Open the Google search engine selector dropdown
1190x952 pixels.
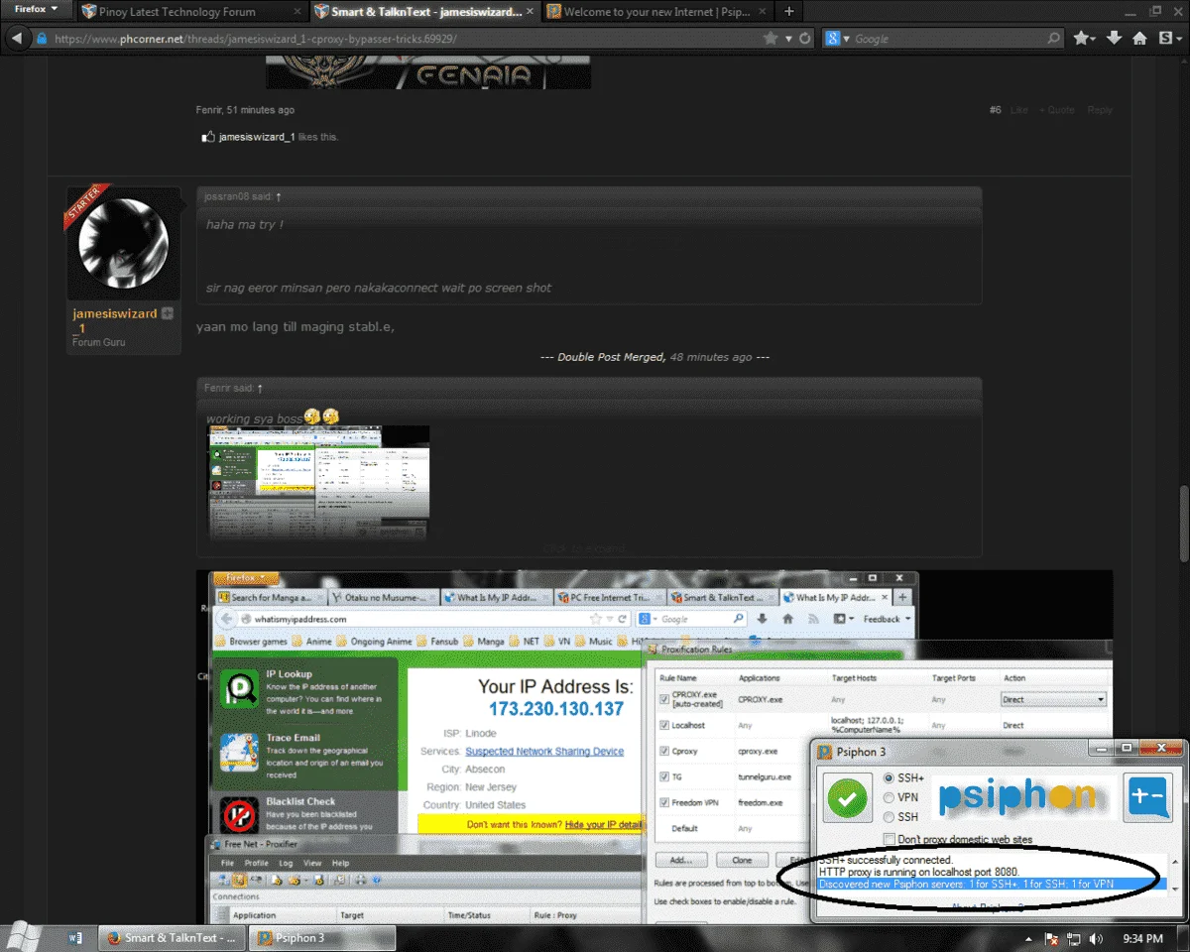(837, 39)
